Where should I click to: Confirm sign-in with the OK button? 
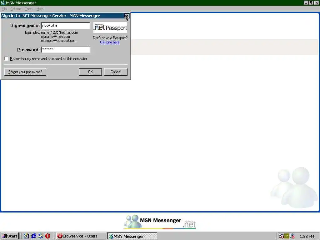point(90,72)
